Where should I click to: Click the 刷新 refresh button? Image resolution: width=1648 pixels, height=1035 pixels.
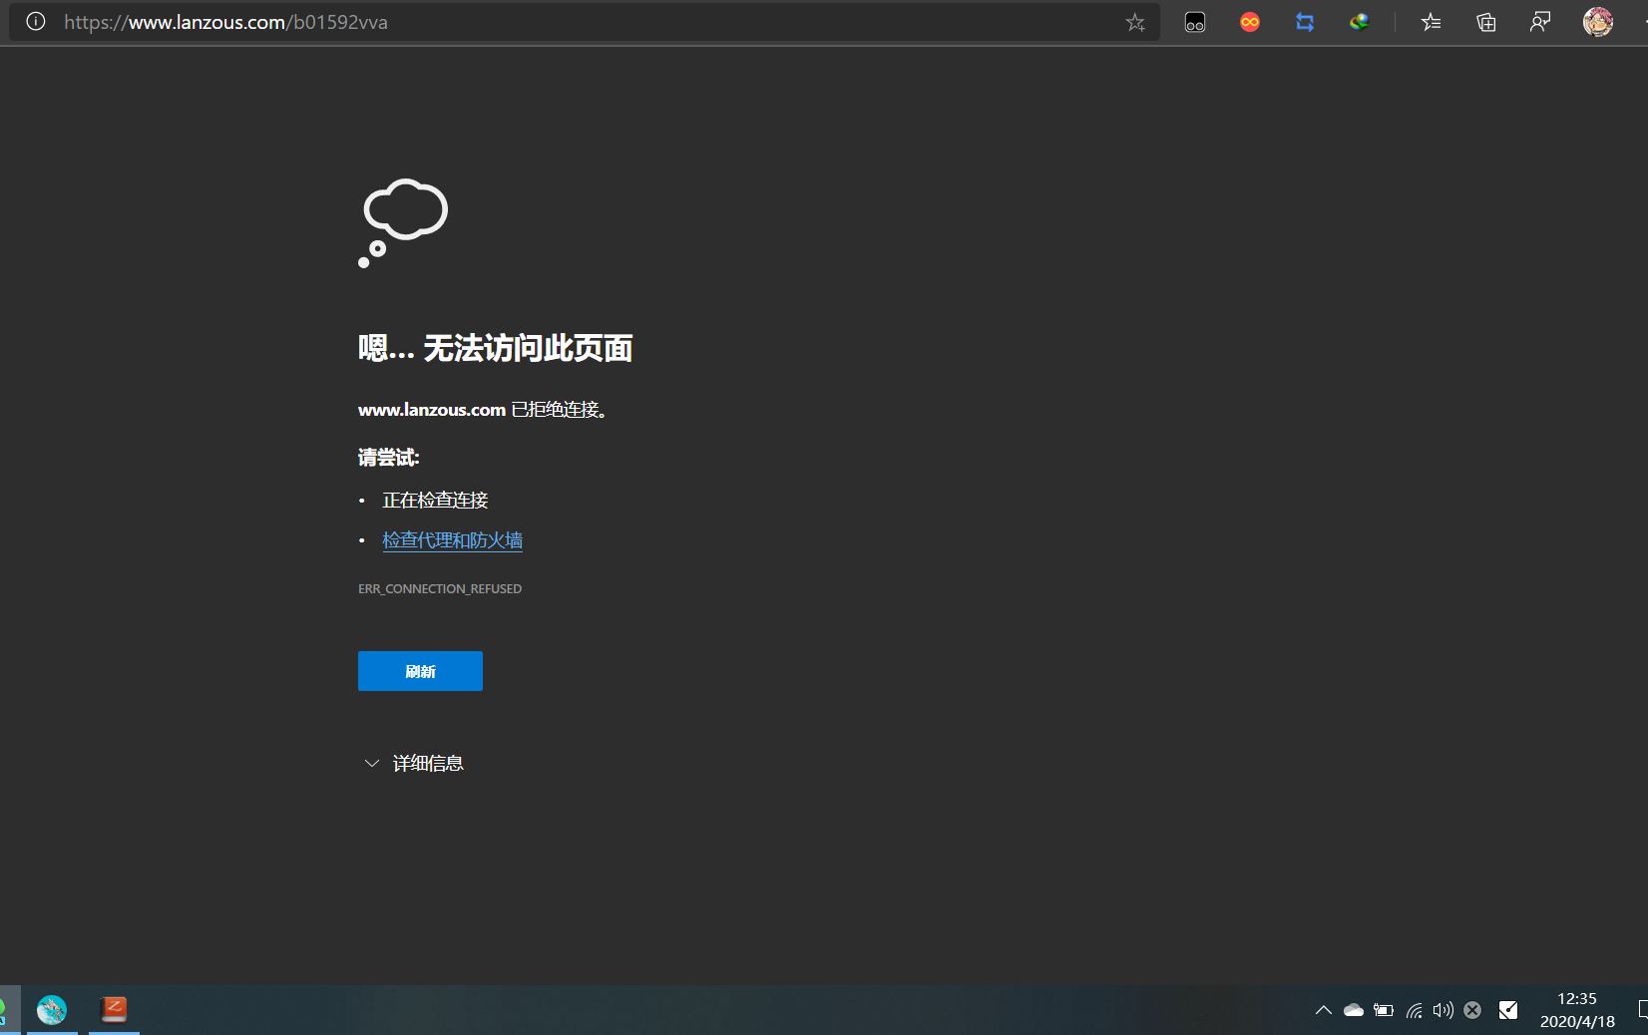pos(420,671)
